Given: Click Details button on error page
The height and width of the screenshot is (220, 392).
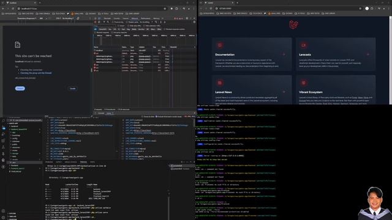Looking at the screenshot, I should [x=72, y=88].
